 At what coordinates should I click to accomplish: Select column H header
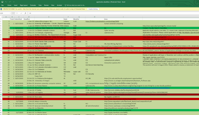(x=95, y=17)
